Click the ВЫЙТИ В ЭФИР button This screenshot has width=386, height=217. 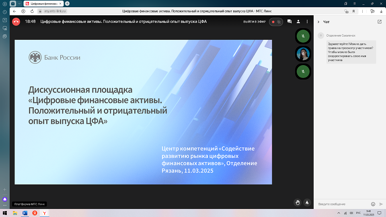[x=255, y=22]
